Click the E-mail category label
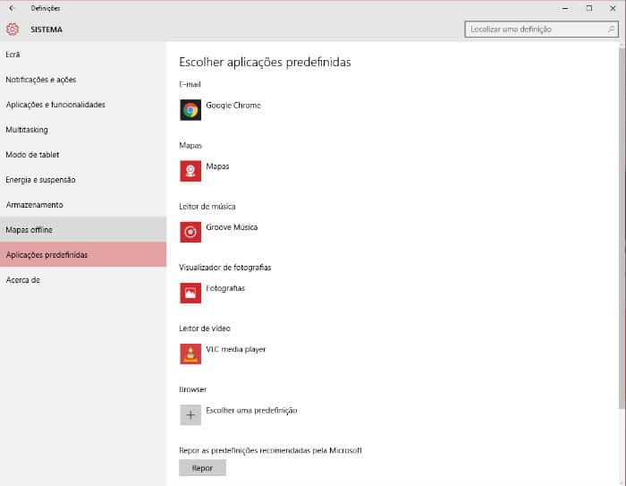Image resolution: width=626 pixels, height=486 pixels. pos(190,84)
